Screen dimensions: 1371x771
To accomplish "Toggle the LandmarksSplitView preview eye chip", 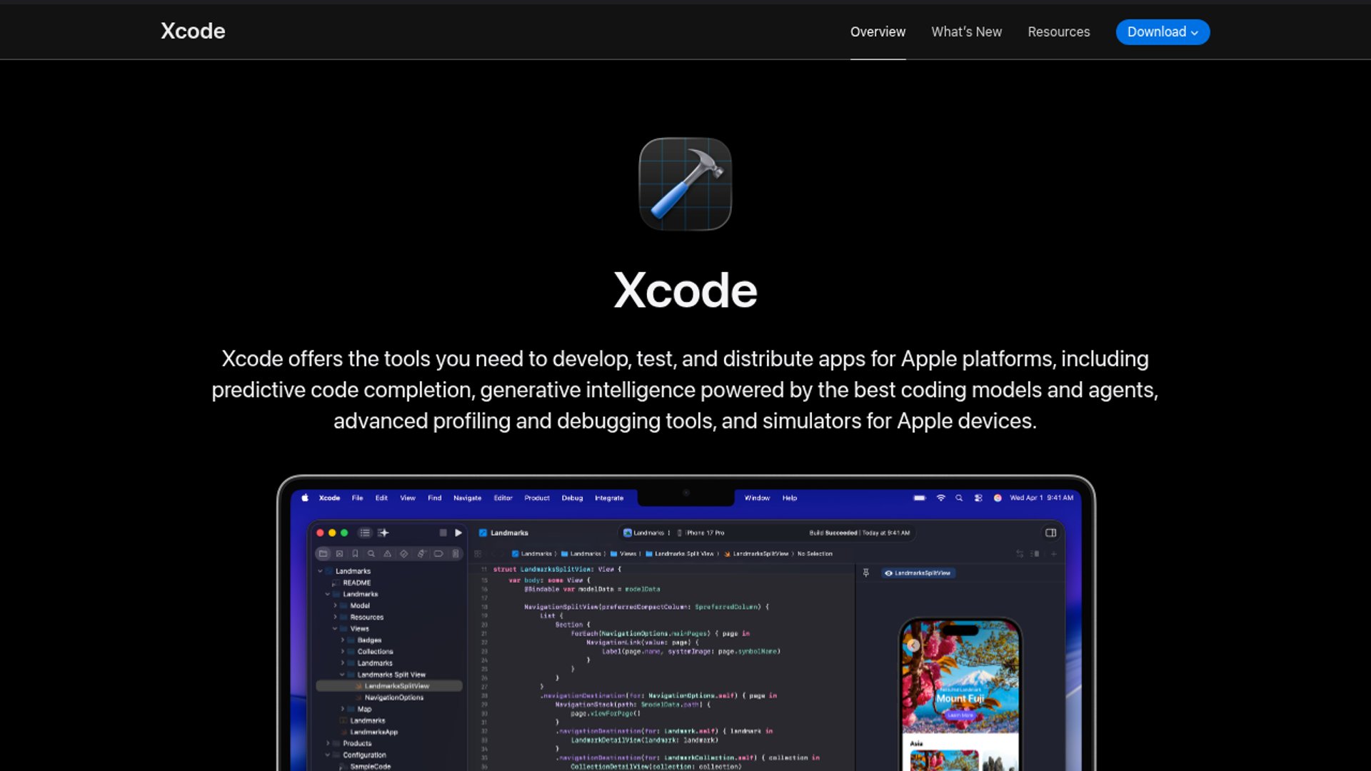I will pyautogui.click(x=918, y=573).
